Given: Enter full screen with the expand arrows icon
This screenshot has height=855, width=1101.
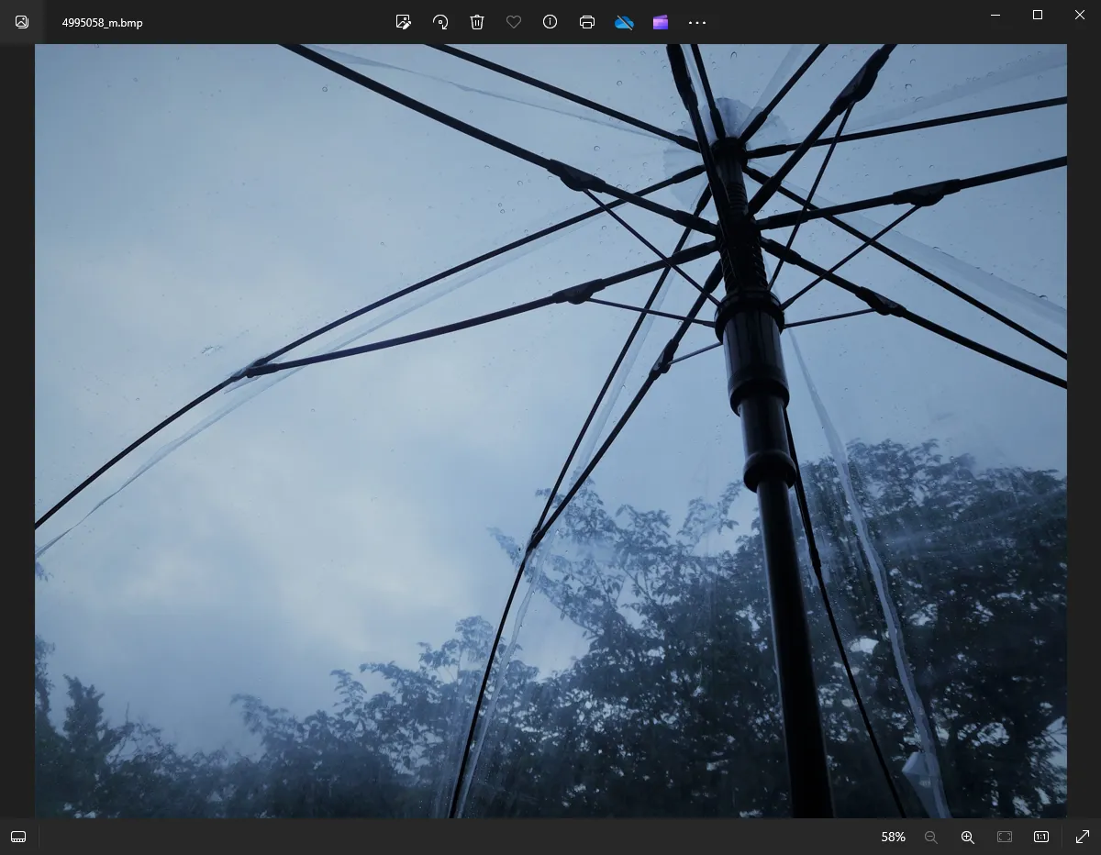Looking at the screenshot, I should click(x=1082, y=837).
